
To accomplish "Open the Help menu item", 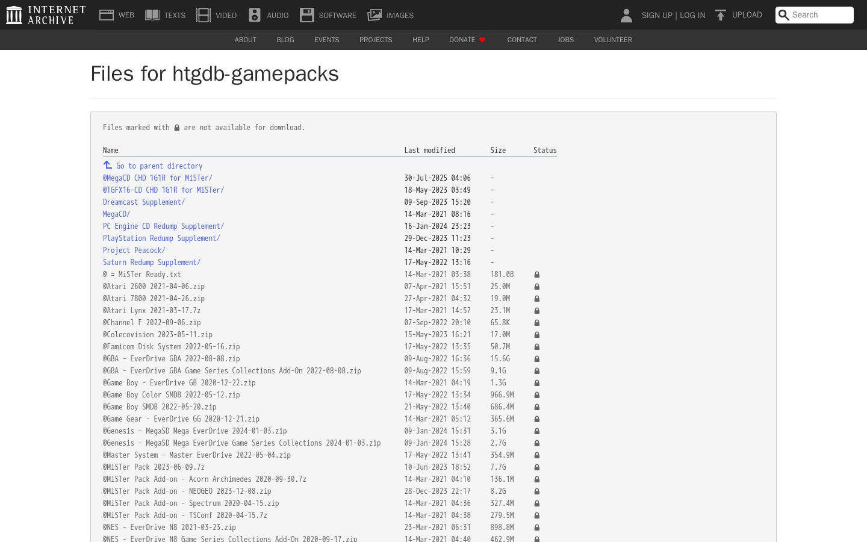I will click(x=421, y=40).
